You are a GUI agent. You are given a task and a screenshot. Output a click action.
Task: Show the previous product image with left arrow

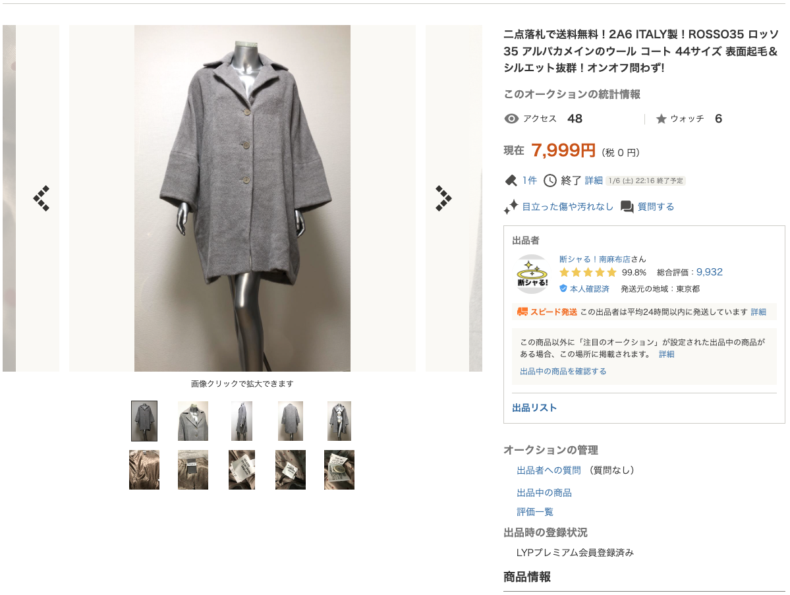[x=42, y=198]
